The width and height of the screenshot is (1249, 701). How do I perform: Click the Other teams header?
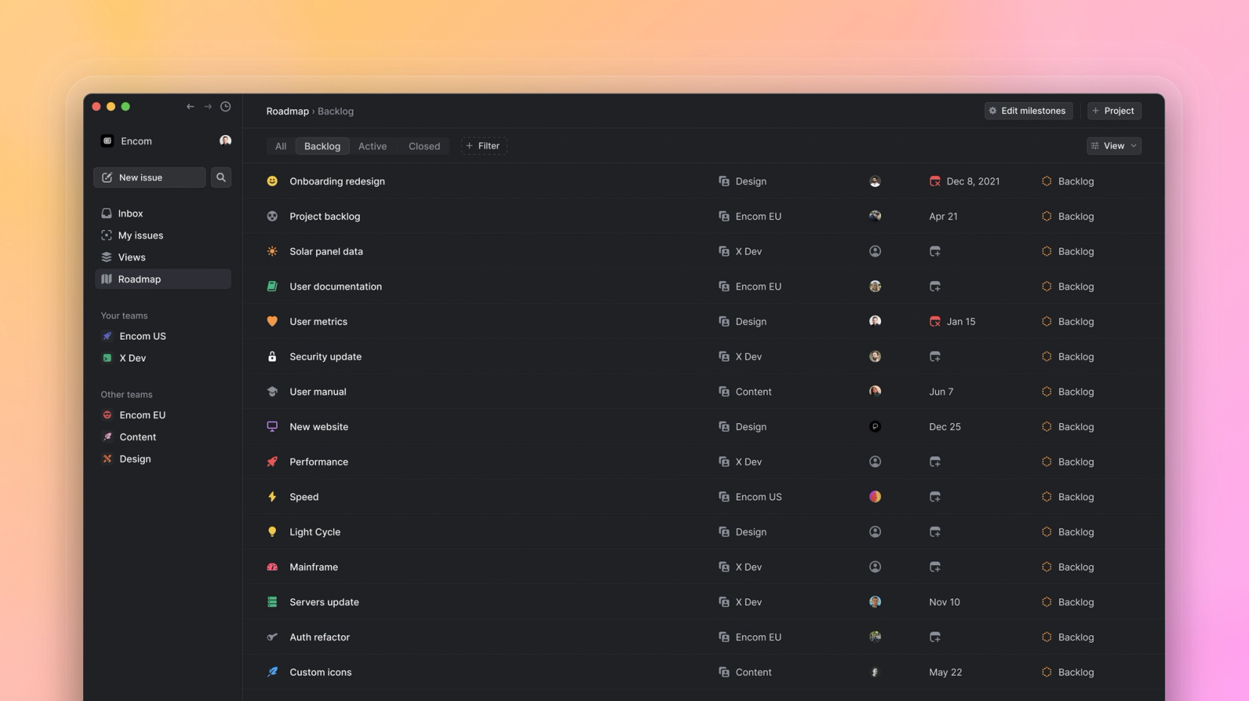click(x=126, y=395)
